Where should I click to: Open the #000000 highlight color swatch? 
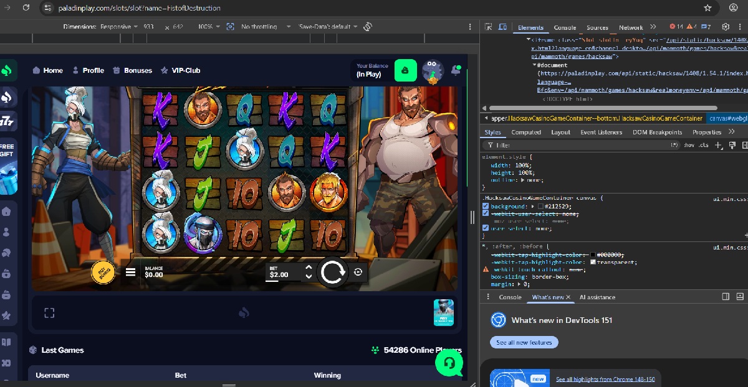click(x=593, y=255)
